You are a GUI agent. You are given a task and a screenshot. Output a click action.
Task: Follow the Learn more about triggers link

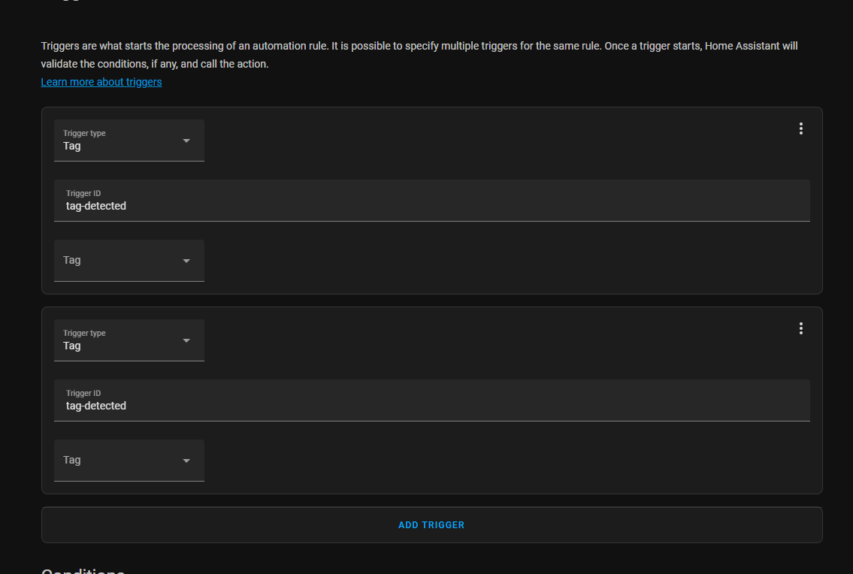pos(101,81)
